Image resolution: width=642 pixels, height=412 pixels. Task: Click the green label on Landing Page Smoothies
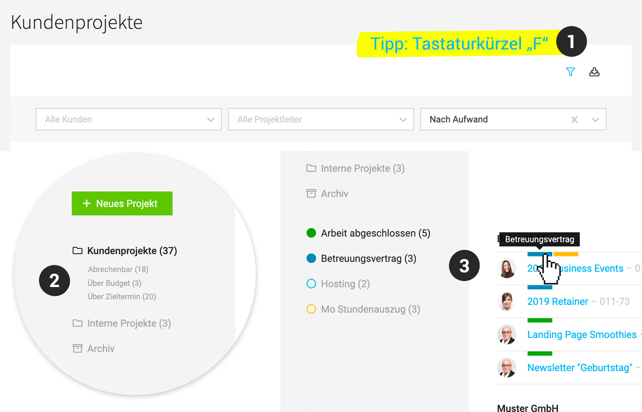pyautogui.click(x=540, y=320)
